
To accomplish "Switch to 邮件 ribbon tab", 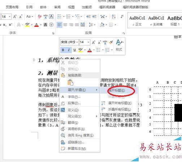I will point(43,7).
